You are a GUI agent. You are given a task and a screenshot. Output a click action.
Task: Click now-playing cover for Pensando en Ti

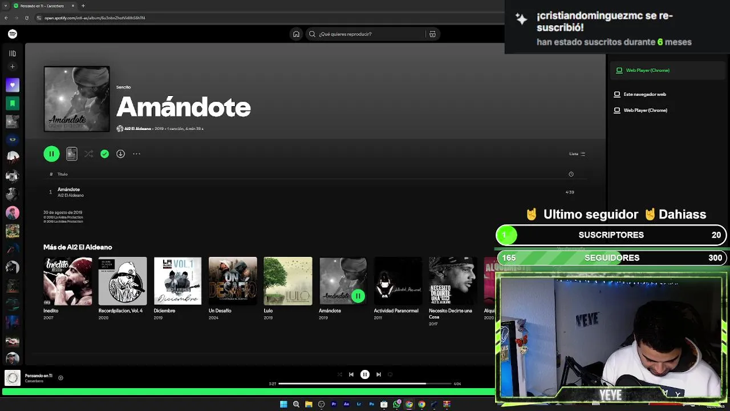click(13, 378)
